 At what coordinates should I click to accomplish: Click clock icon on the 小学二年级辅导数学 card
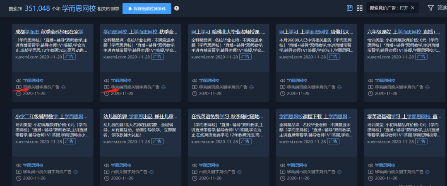[18, 178]
